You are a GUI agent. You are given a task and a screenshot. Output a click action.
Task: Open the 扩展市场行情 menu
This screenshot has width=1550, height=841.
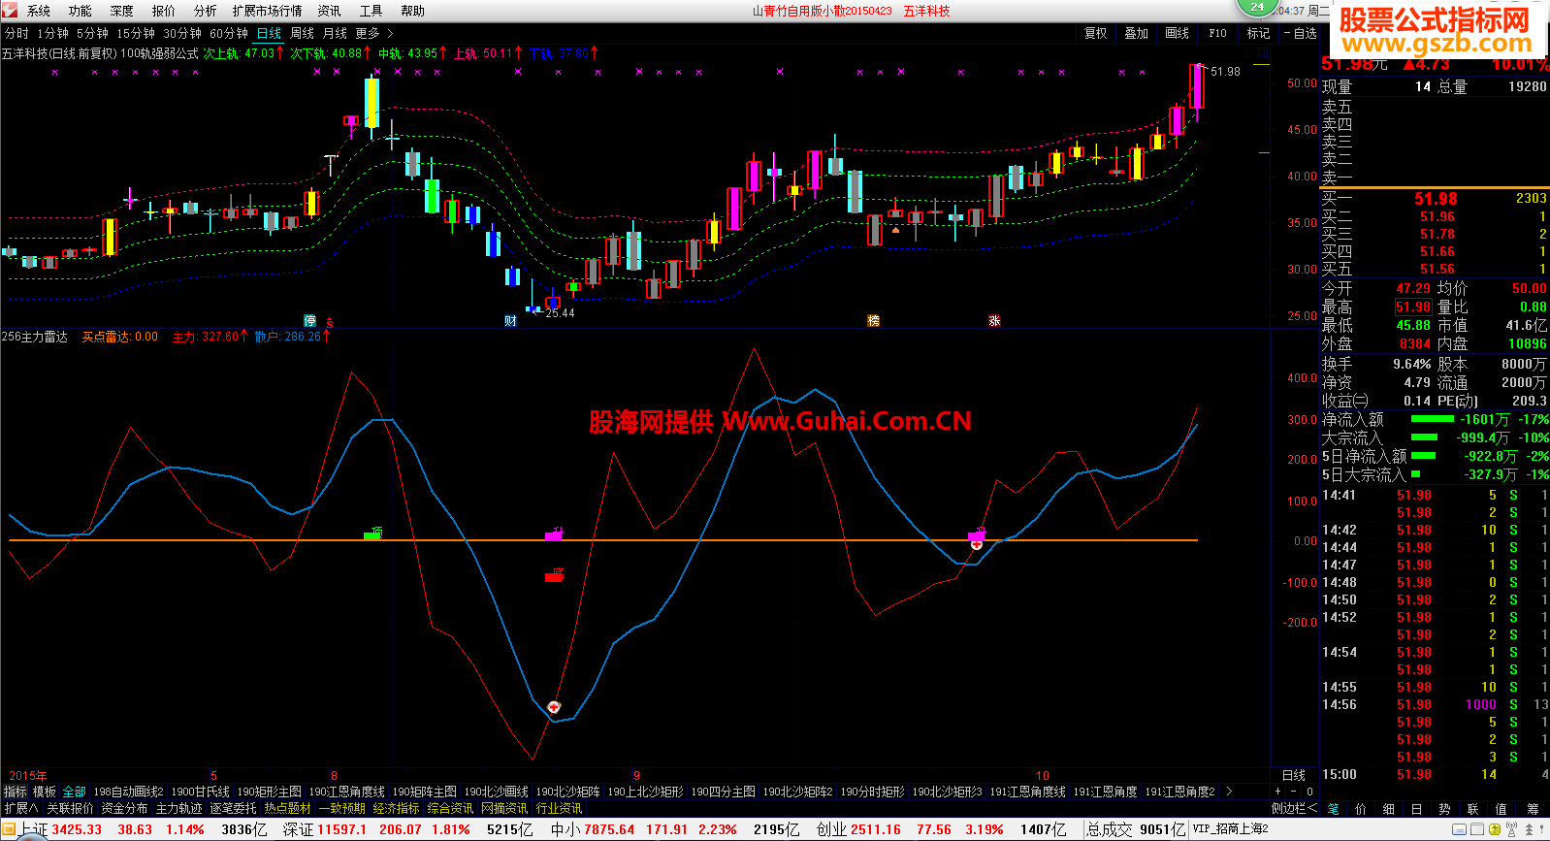click(268, 11)
